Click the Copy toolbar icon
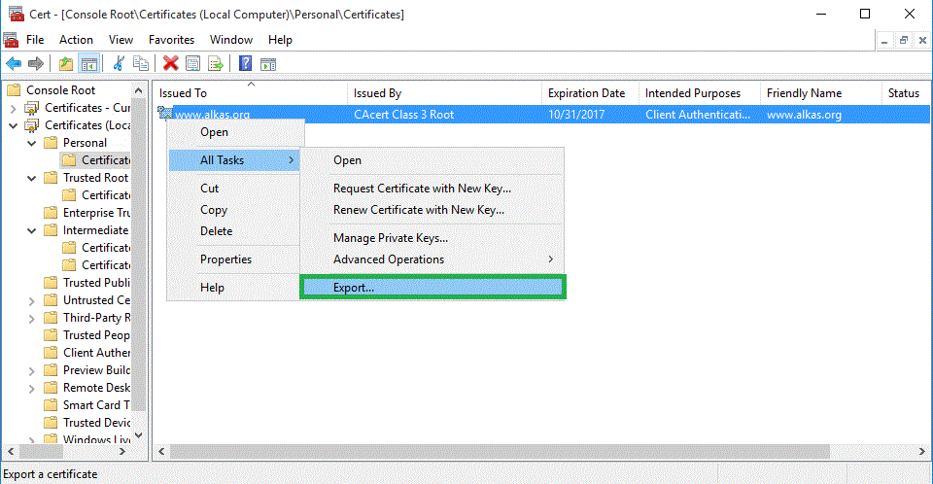Image resolution: width=933 pixels, height=484 pixels. (x=141, y=63)
